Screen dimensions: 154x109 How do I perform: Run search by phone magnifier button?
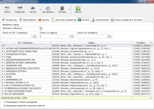109,36
